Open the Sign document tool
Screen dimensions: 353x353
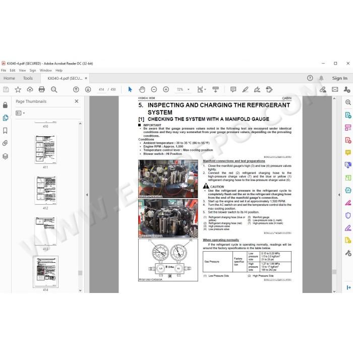click(x=257, y=89)
